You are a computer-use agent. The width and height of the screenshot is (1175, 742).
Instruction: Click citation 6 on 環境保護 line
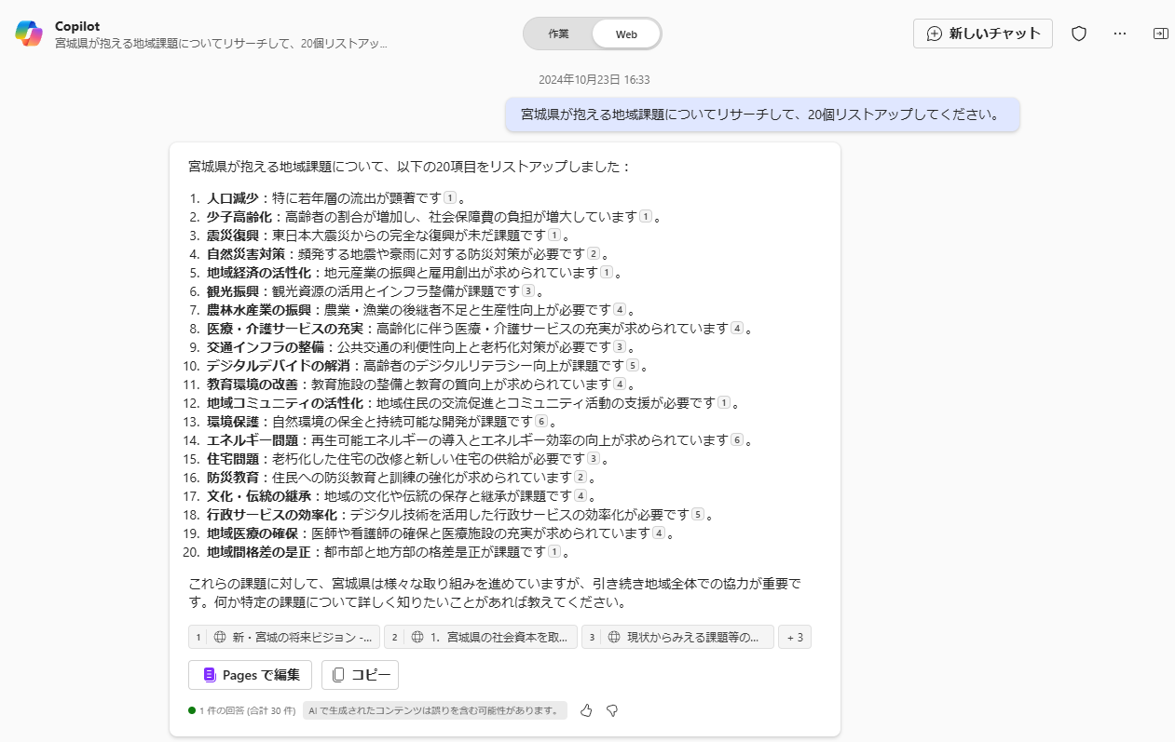tap(541, 421)
